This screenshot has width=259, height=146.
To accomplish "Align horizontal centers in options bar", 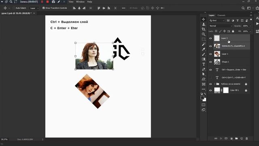I will 79,8.
